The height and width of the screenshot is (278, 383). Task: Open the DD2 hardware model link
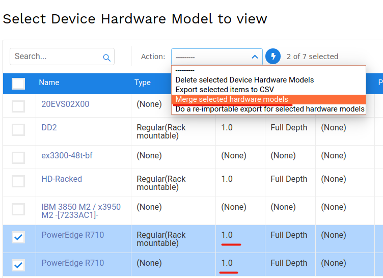pyautogui.click(x=49, y=127)
